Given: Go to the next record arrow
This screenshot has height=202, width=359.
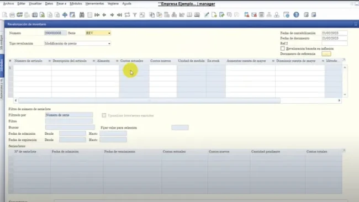Looking at the screenshot, I should point(112,15).
